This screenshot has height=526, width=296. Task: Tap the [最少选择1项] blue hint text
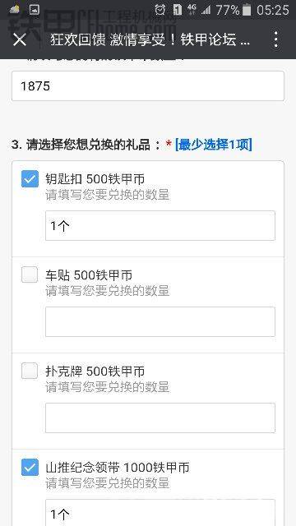[x=214, y=145]
